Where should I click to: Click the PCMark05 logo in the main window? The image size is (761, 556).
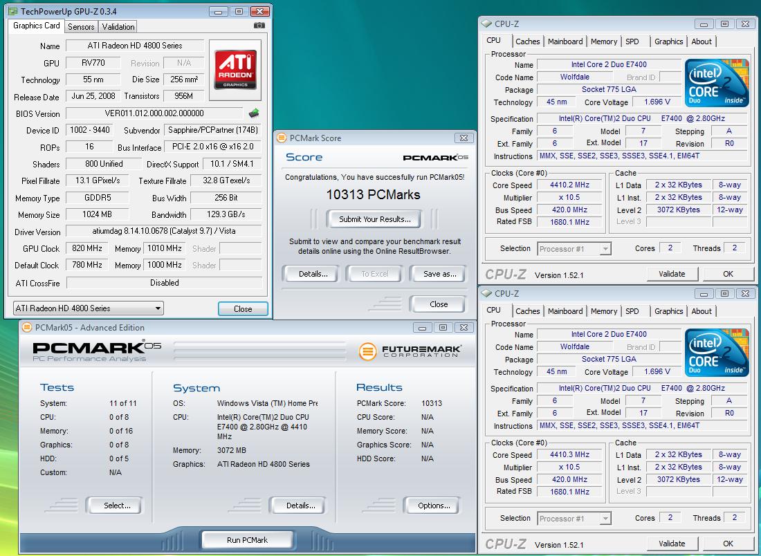point(97,351)
